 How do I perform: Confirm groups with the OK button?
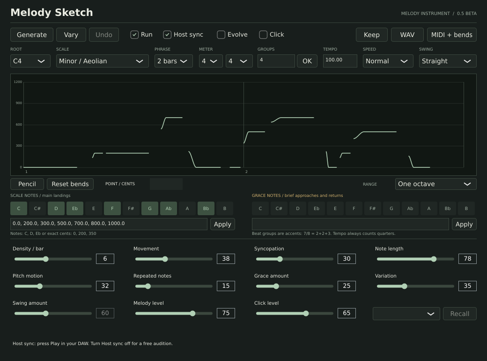307,61
